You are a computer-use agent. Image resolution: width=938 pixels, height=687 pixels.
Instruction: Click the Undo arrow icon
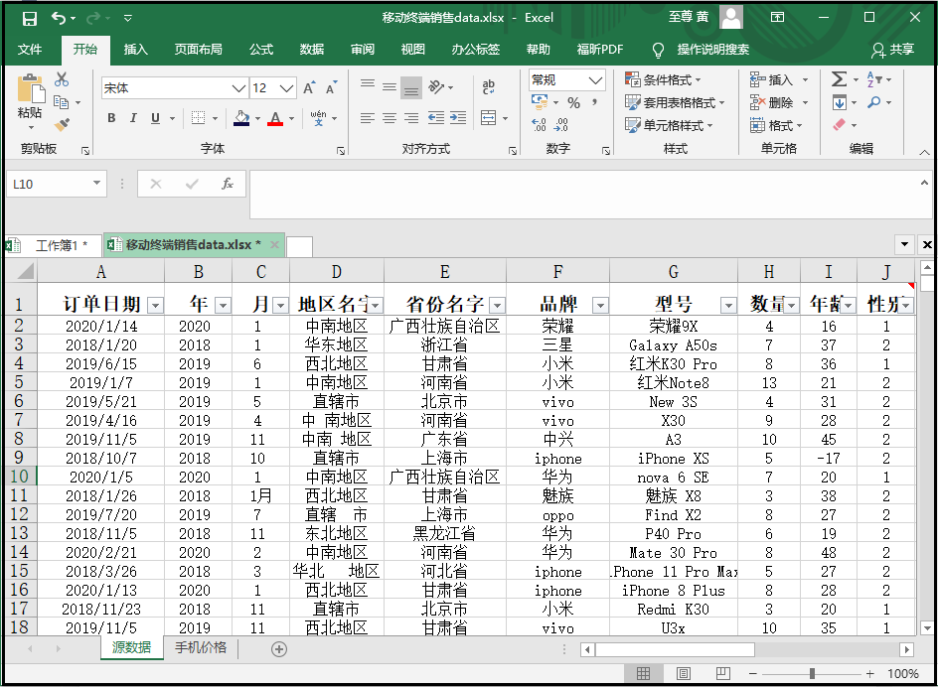click(59, 18)
